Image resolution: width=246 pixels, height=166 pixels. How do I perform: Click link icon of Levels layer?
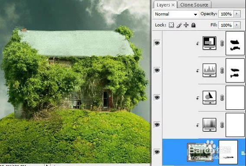click(x=222, y=70)
